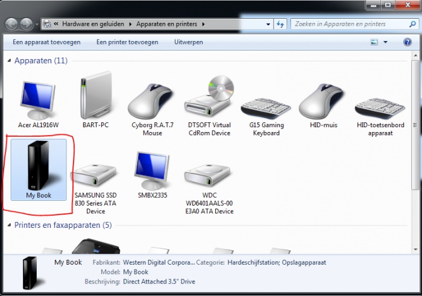Maximize the window
Viewport: 422px width, 296px height.
point(388,4)
